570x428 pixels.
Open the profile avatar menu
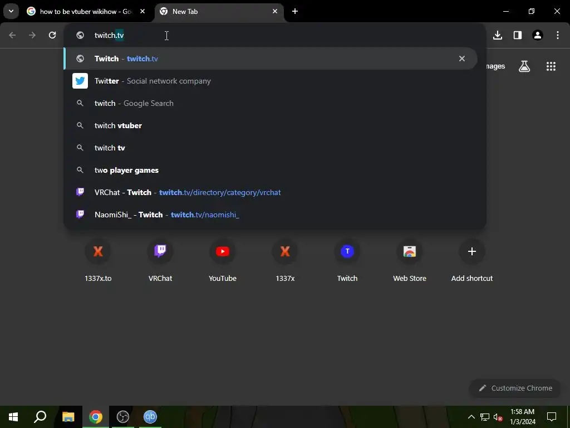(x=538, y=35)
